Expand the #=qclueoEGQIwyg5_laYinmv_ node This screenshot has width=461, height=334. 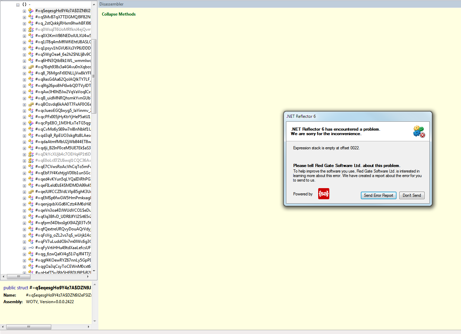click(24, 111)
